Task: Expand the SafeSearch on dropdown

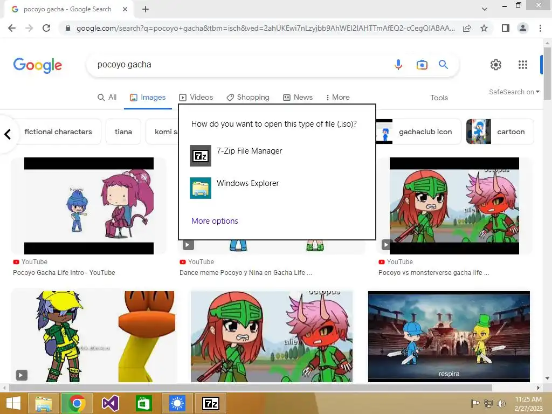Action: click(x=514, y=92)
